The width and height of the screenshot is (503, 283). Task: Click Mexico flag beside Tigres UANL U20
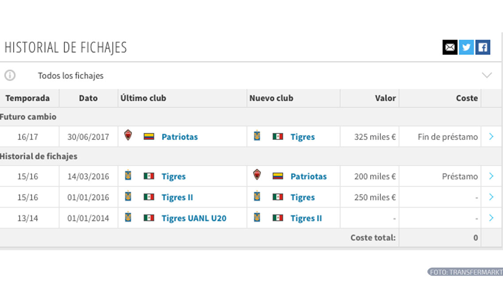(x=149, y=218)
